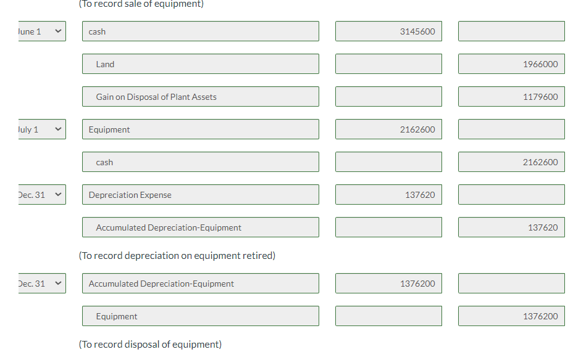Image resolution: width=573 pixels, height=360 pixels.
Task: Select the 1179600 gain credit field
Action: 511,96
